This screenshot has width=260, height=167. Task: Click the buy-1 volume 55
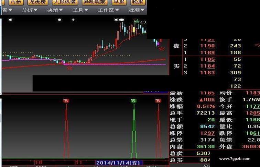237,59
